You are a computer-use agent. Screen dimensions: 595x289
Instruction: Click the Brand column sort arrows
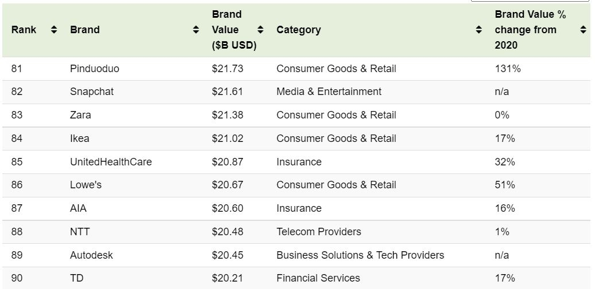point(196,30)
